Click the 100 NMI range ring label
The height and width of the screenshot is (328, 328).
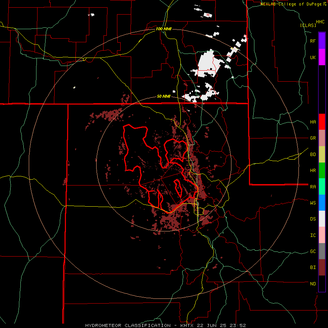coord(164,29)
